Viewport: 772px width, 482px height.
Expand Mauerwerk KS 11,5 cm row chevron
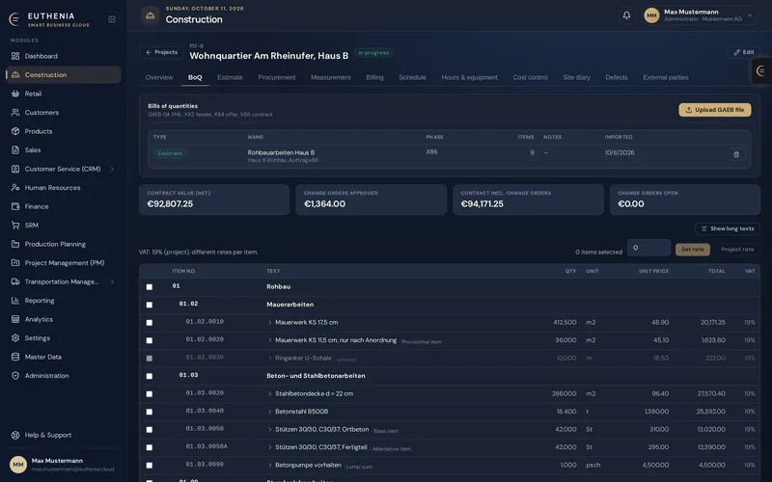(x=270, y=340)
